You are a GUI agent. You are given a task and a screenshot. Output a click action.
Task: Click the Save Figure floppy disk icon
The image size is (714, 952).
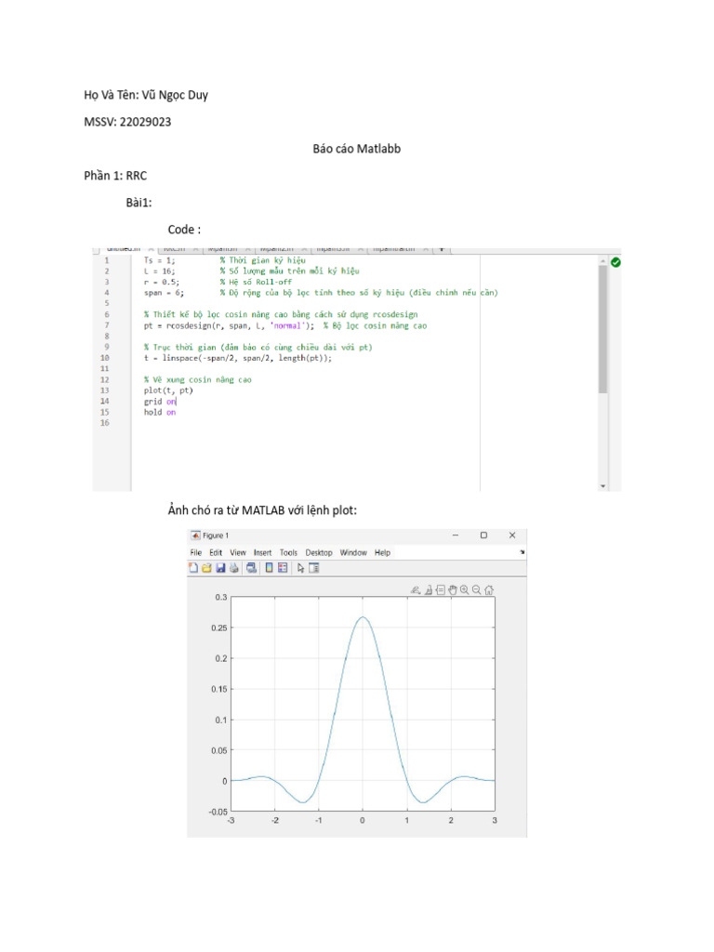(x=220, y=568)
